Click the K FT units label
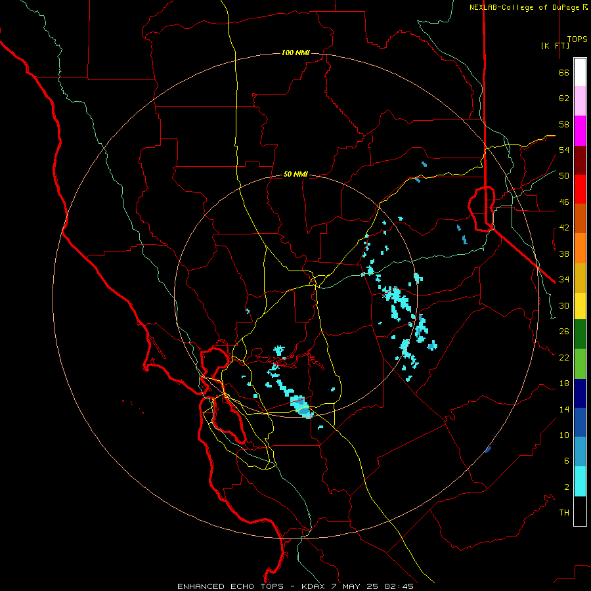The width and height of the screenshot is (591, 591). click(555, 45)
